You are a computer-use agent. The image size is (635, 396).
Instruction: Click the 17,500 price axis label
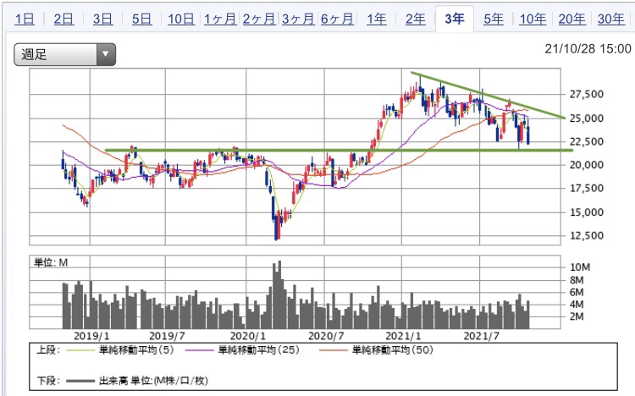(x=587, y=189)
